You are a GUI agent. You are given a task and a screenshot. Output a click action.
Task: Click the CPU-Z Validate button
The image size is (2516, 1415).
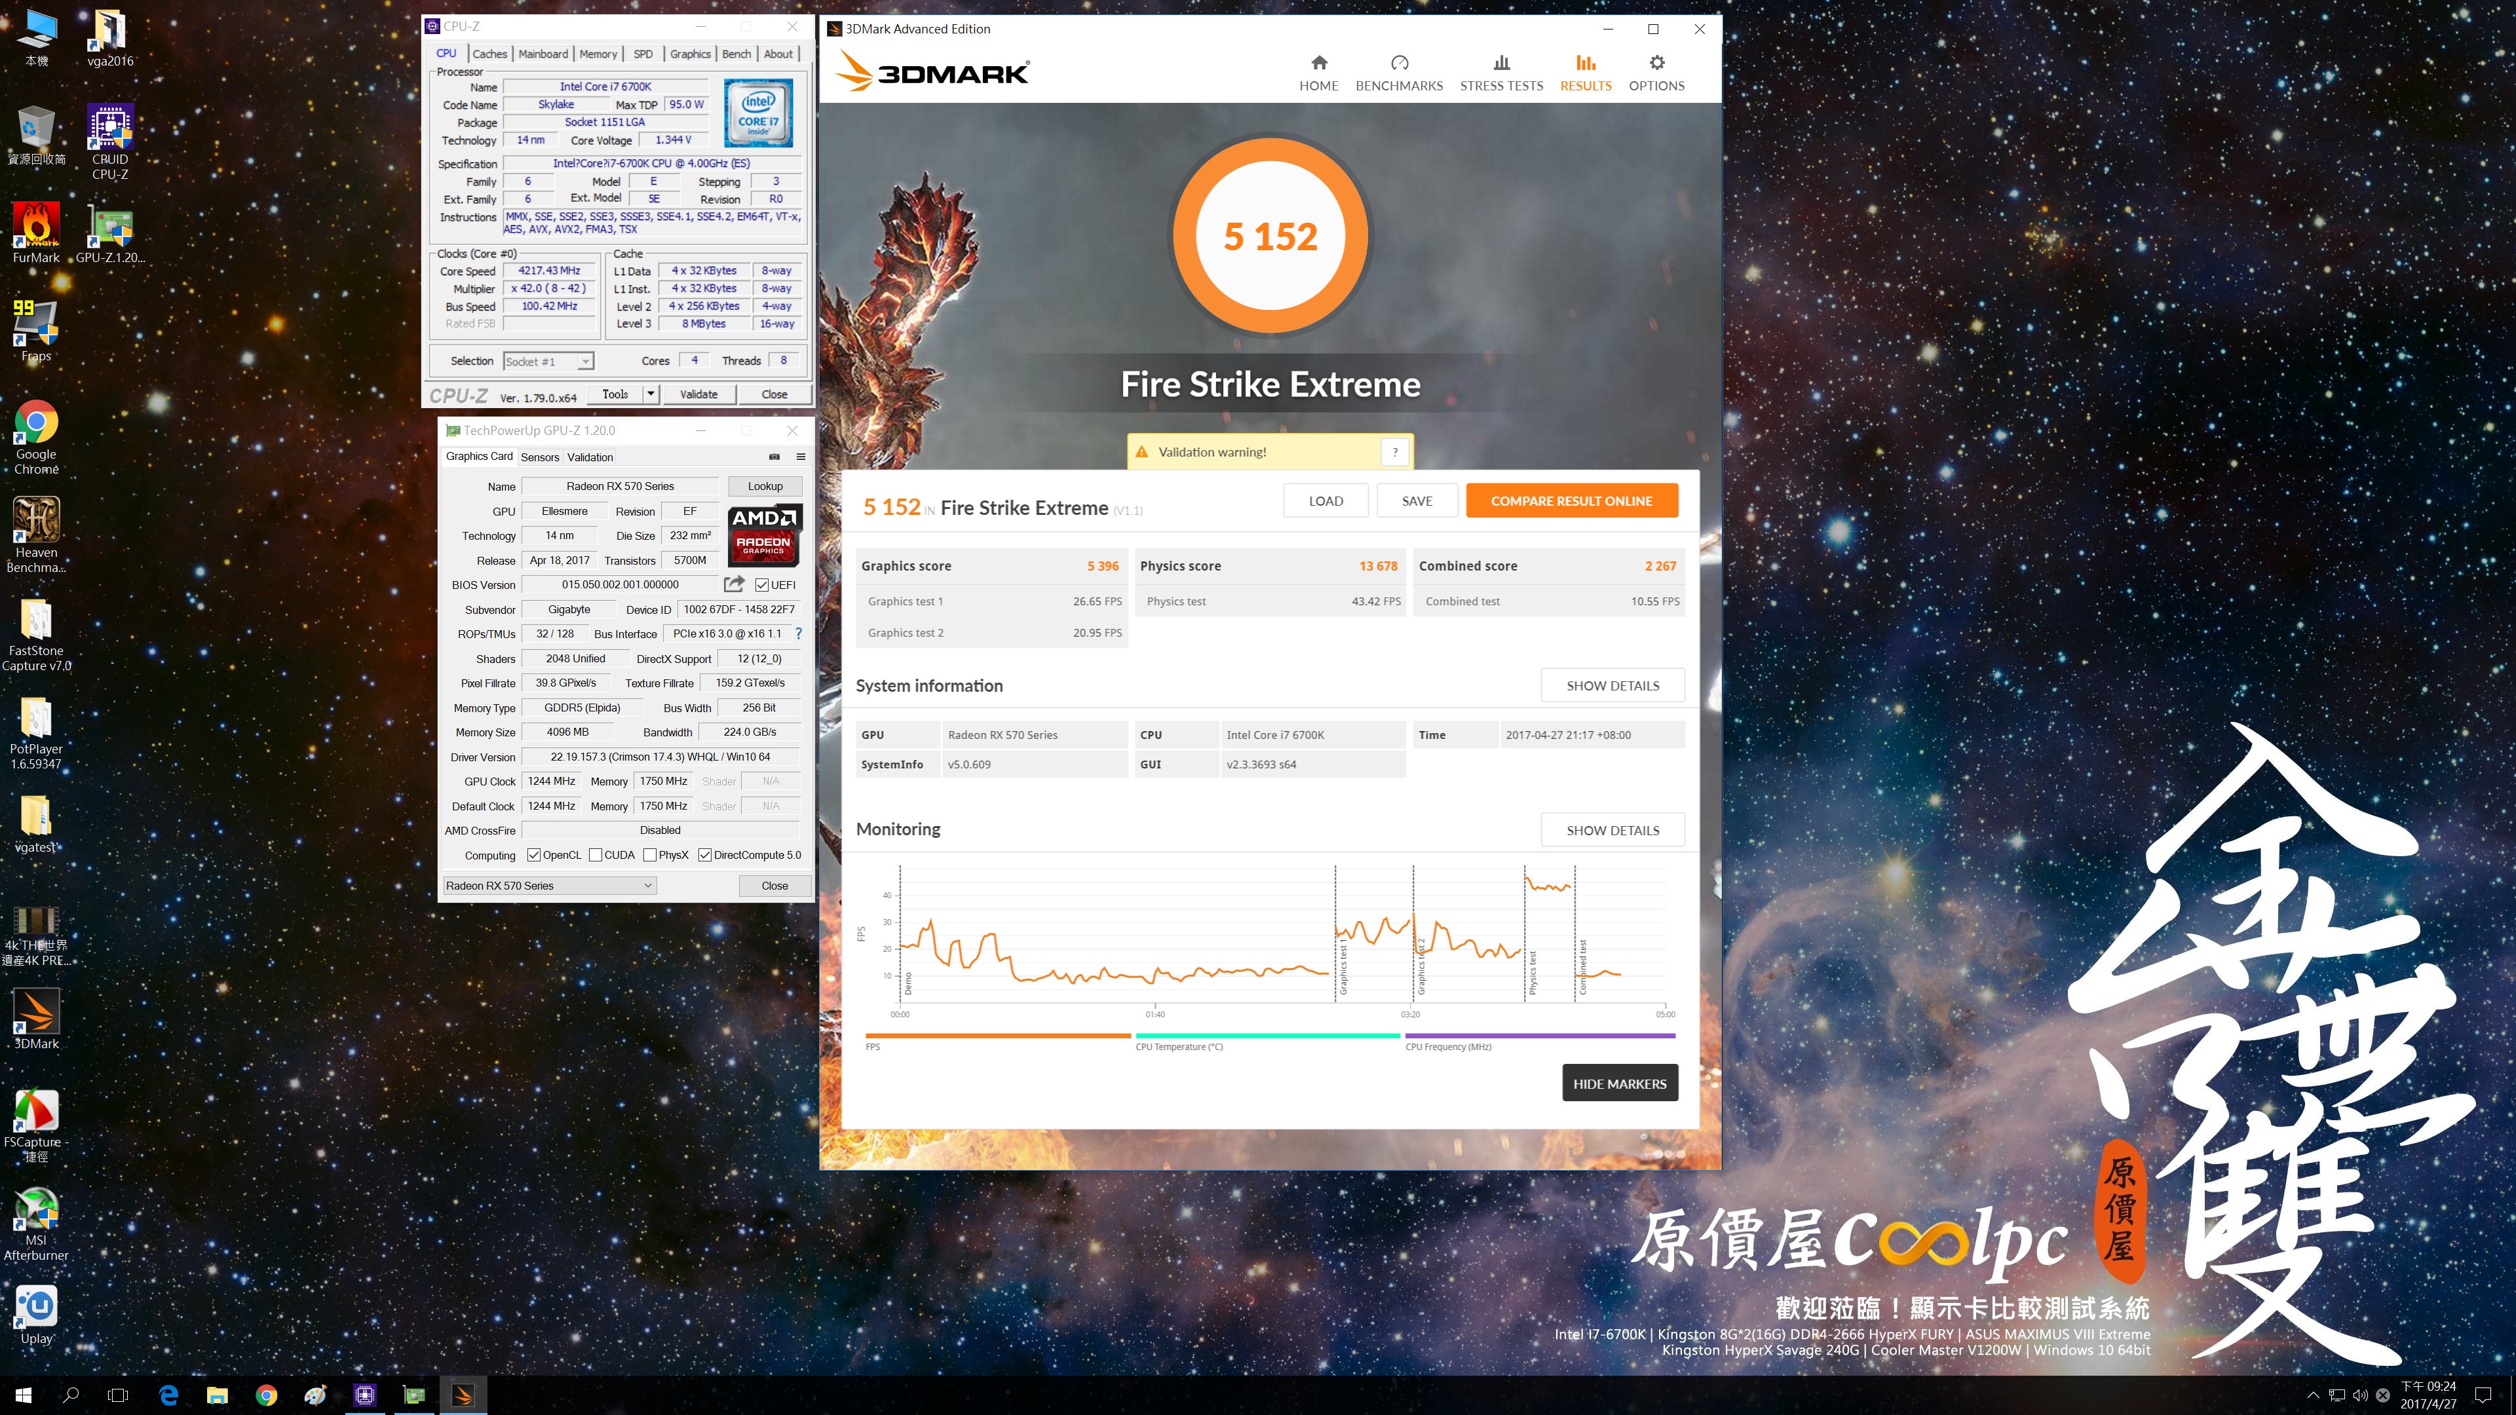[x=698, y=394]
